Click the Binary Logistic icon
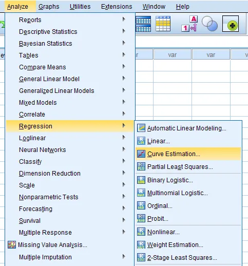 (x=141, y=180)
